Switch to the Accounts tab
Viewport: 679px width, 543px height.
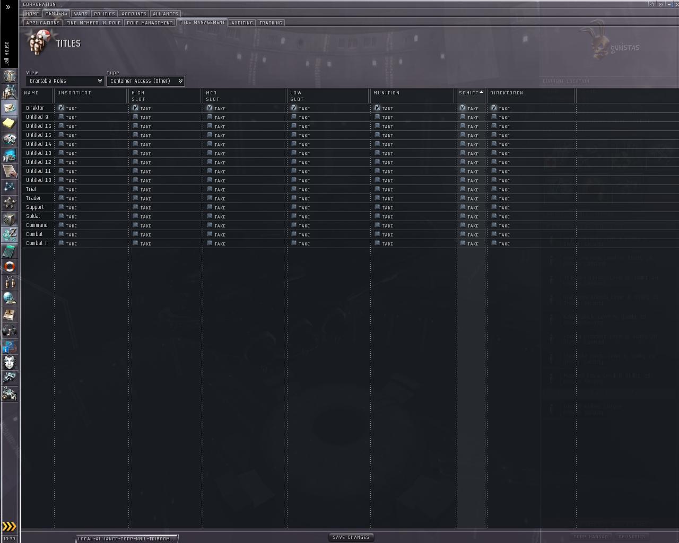click(x=134, y=14)
